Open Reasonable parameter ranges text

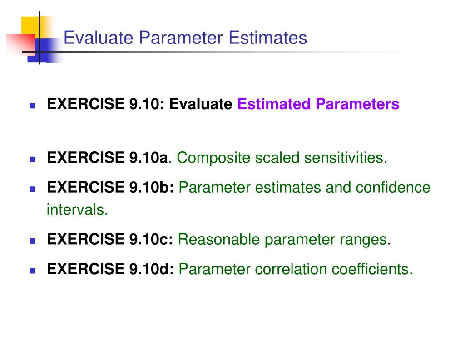[x=282, y=239]
